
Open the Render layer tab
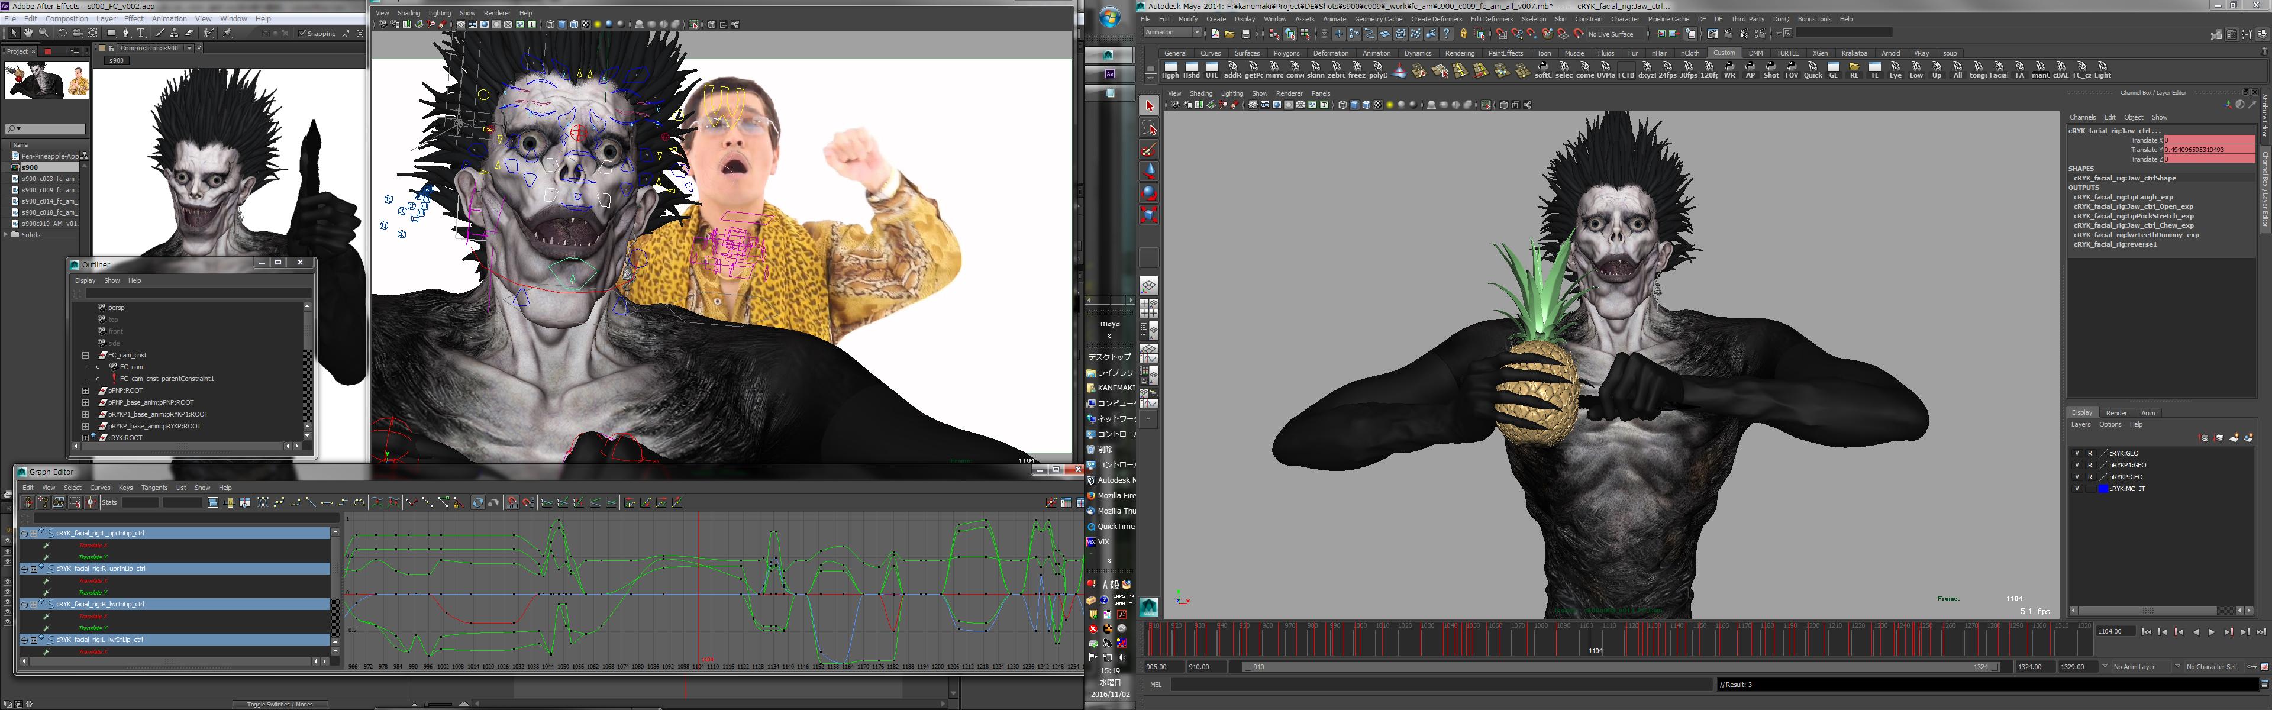pos(2116,413)
